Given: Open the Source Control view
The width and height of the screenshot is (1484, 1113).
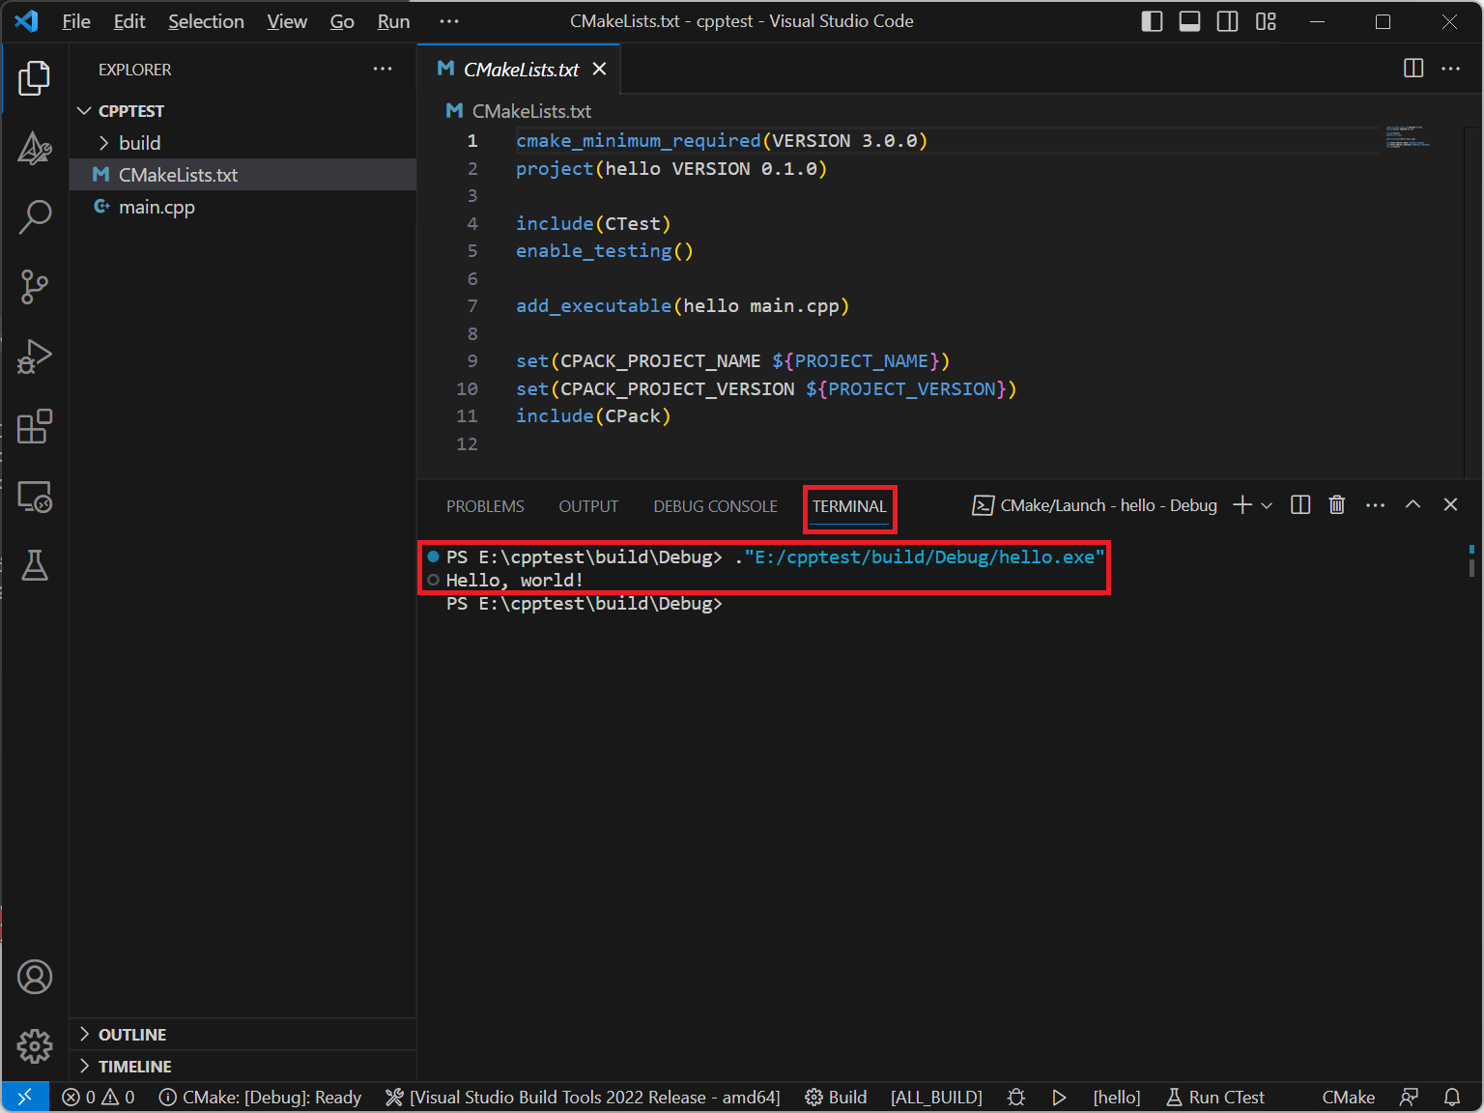Looking at the screenshot, I should coord(35,287).
